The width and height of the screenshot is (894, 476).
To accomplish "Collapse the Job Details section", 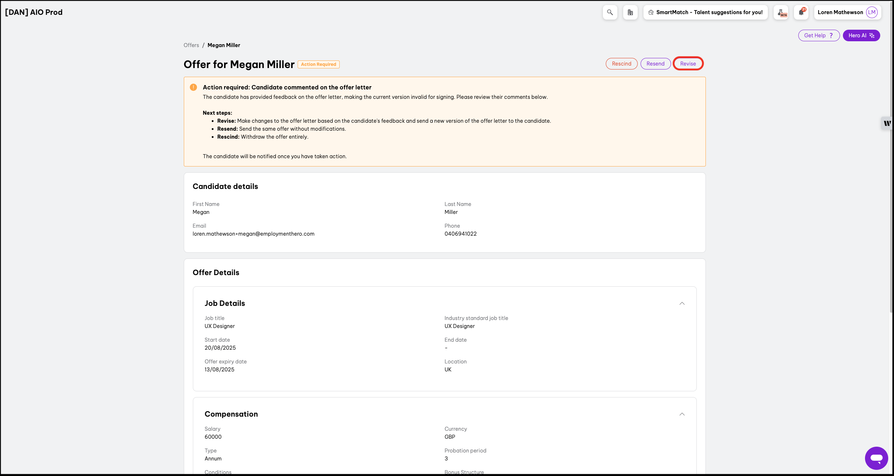I will pos(682,303).
